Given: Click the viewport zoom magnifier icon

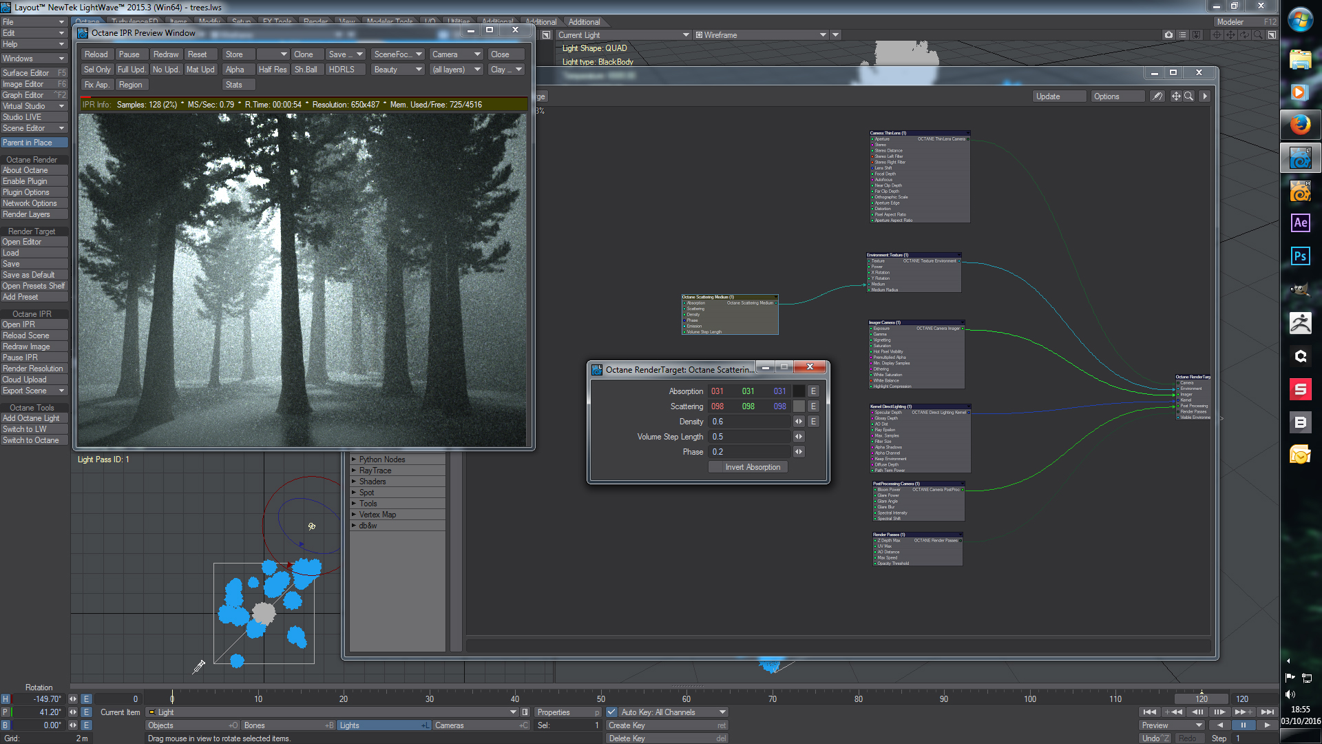Looking at the screenshot, I should coord(1258,35).
